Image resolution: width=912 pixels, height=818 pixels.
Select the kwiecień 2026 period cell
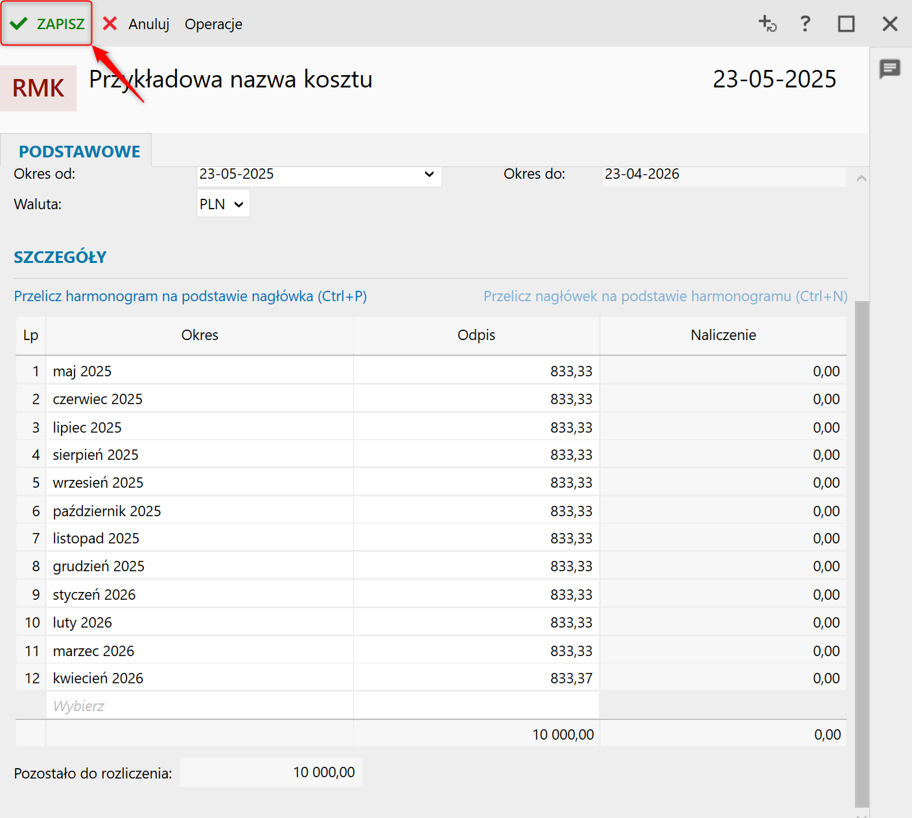click(x=200, y=678)
